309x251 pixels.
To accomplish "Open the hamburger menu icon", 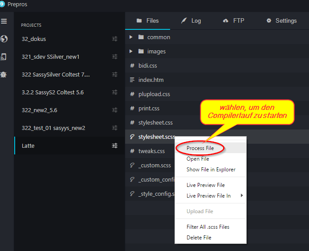I will click(x=4, y=21).
